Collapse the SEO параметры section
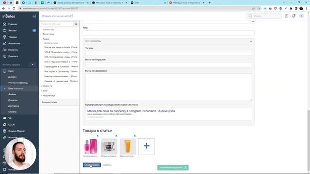 [x=251, y=41]
